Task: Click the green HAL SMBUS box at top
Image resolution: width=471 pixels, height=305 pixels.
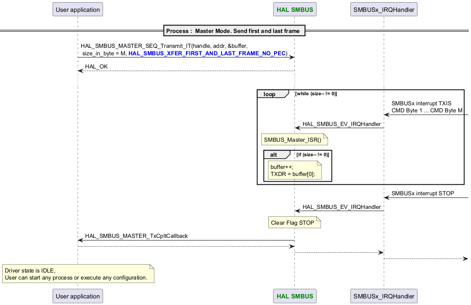Action: (x=294, y=9)
